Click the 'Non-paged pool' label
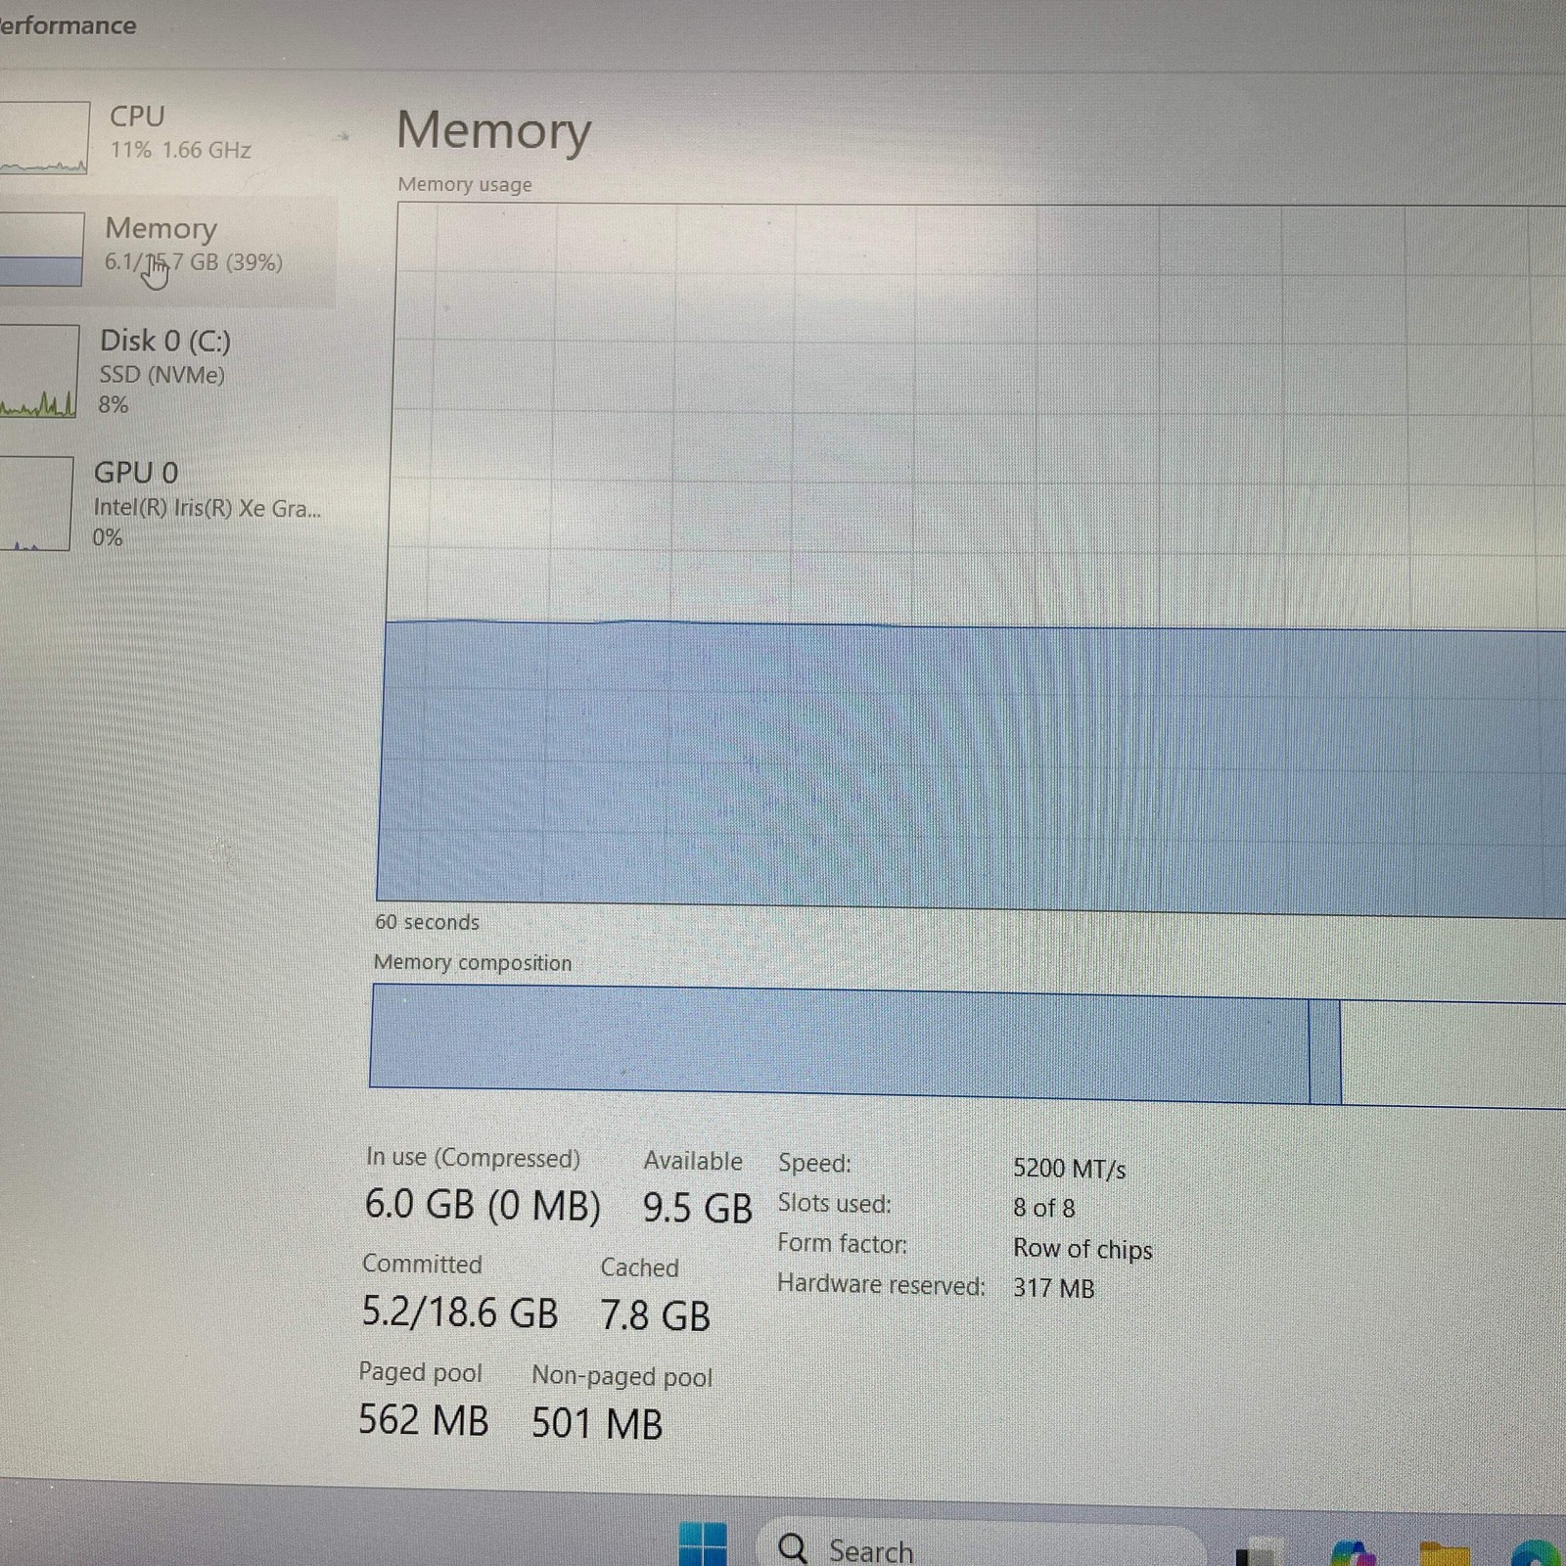The width and height of the screenshot is (1566, 1566). 622,1376
